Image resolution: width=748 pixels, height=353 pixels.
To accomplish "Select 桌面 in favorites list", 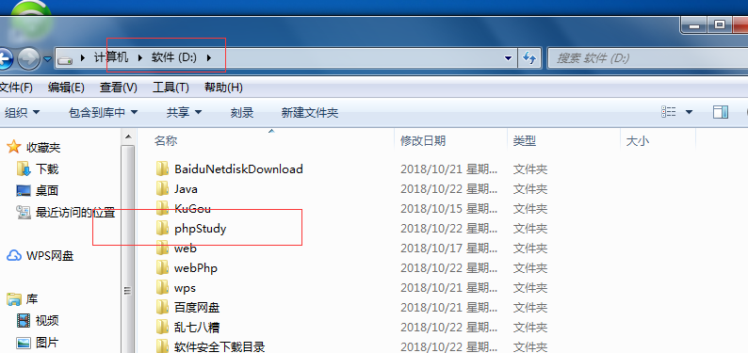I will click(47, 190).
